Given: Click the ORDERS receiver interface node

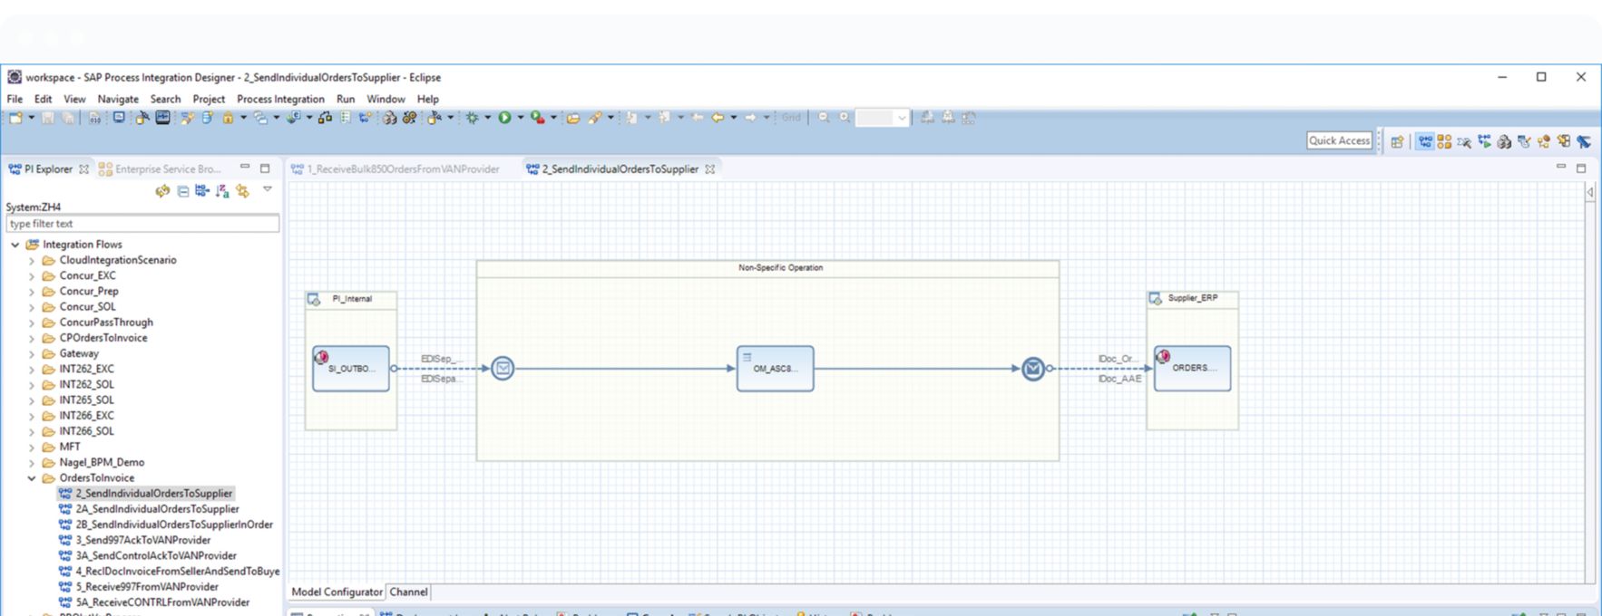Looking at the screenshot, I should pos(1192,369).
